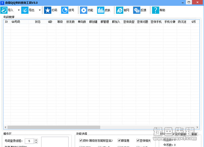204x147 pixels.
Task: Toggle the 密保相关 checkbox
Action: (138, 141)
